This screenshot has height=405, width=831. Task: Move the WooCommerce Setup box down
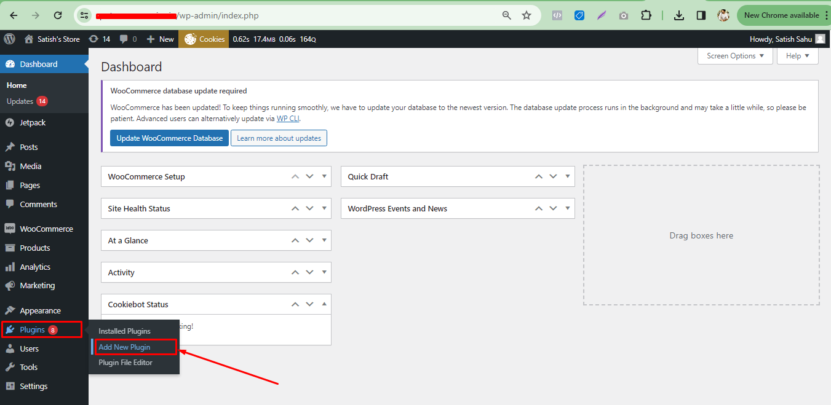tap(309, 176)
